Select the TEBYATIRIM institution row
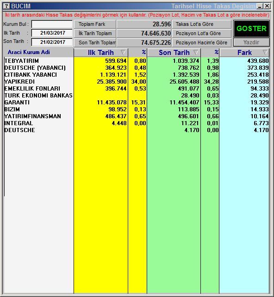This screenshot has height=297, width=274. tap(137, 61)
